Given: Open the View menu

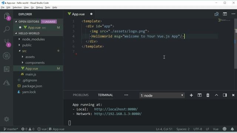Looking at the screenshot, I should tap(26, 7).
